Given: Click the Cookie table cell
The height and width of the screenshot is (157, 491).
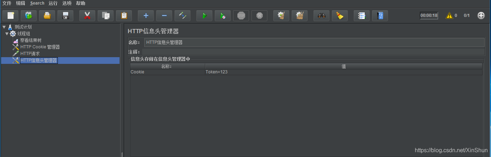Looking at the screenshot, I should pos(168,72).
